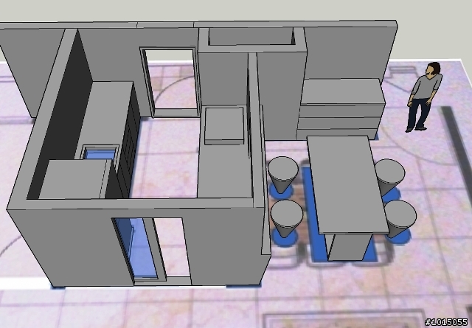The height and width of the screenshot is (328, 472).
Task: Click the #1015055 model ID text
Action: coord(446,322)
